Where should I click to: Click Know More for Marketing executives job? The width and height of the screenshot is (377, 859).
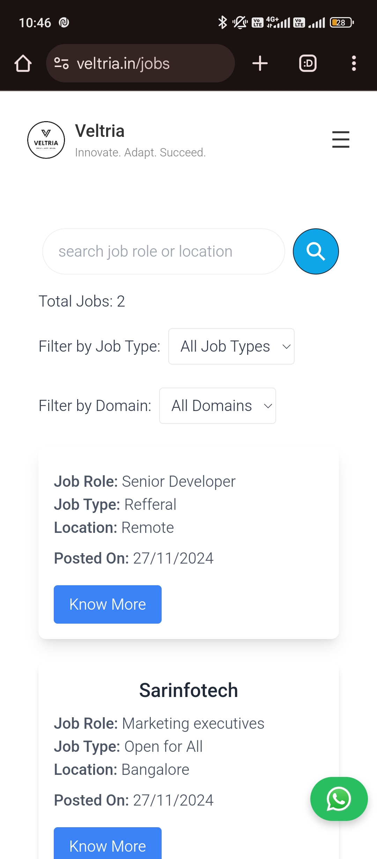108,845
